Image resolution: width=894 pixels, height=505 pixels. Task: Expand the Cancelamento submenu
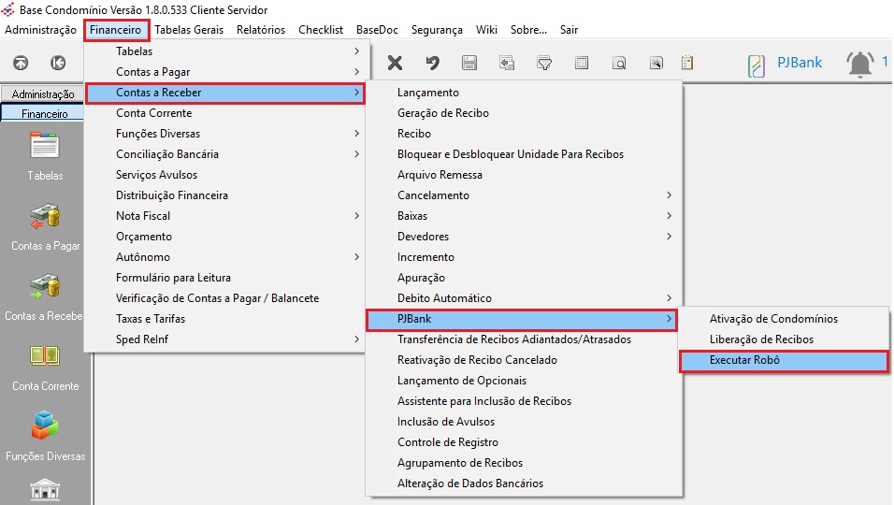(524, 195)
